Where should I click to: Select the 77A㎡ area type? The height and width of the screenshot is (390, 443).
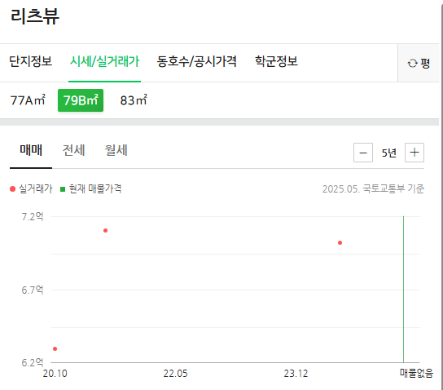pyautogui.click(x=28, y=100)
